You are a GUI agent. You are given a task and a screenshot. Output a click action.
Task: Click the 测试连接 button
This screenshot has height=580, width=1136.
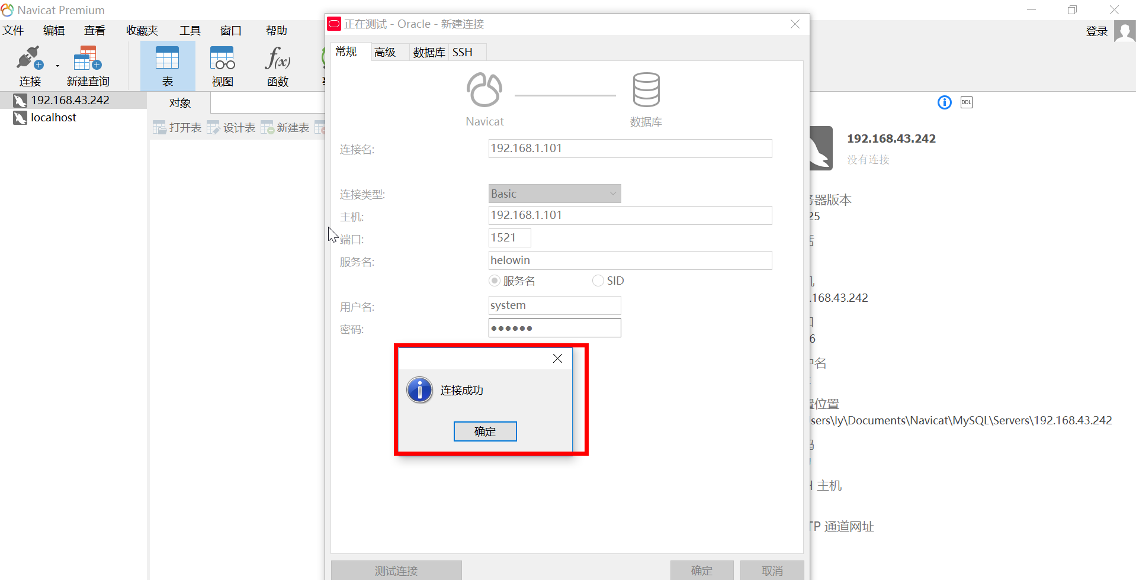point(396,571)
